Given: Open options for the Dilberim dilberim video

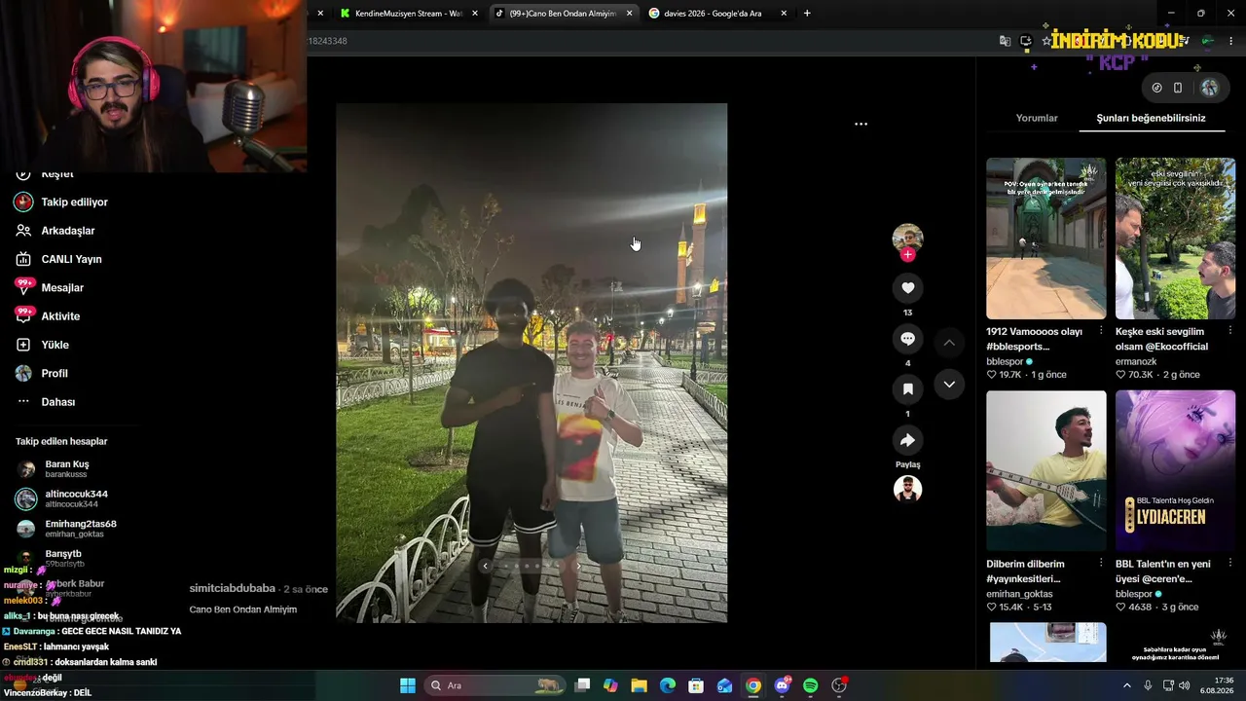Looking at the screenshot, I should tap(1101, 564).
